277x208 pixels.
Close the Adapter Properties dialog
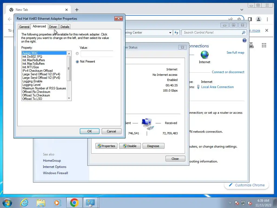[x=118, y=18]
